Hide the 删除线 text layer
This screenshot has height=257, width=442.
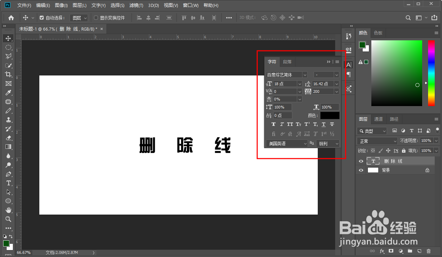pyautogui.click(x=361, y=161)
